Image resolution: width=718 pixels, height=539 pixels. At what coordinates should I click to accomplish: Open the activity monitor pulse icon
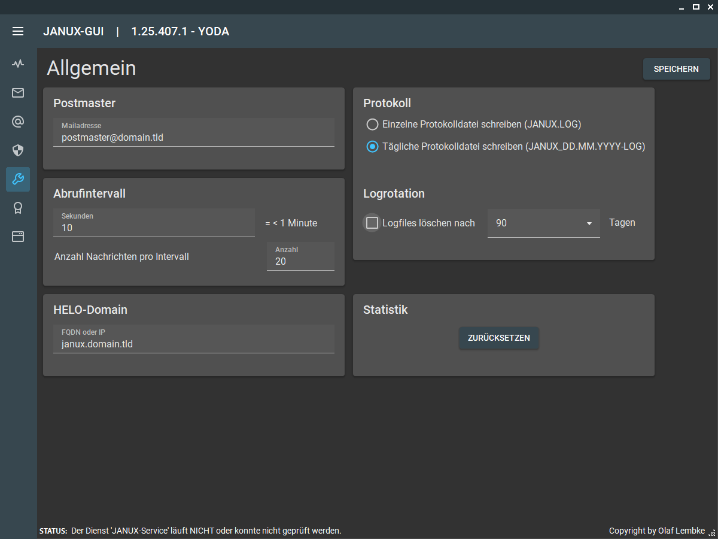(18, 63)
